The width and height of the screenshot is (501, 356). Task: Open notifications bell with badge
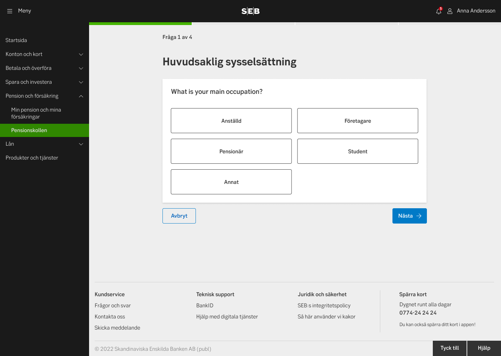point(438,11)
